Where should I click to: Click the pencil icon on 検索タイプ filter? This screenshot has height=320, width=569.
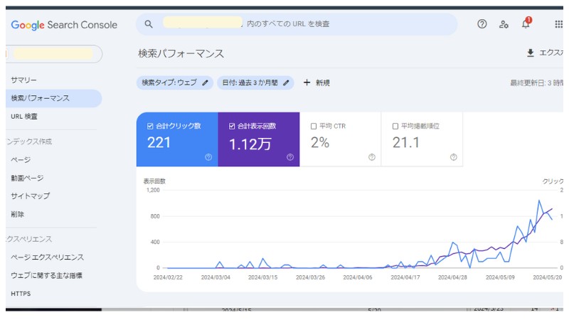coord(205,82)
